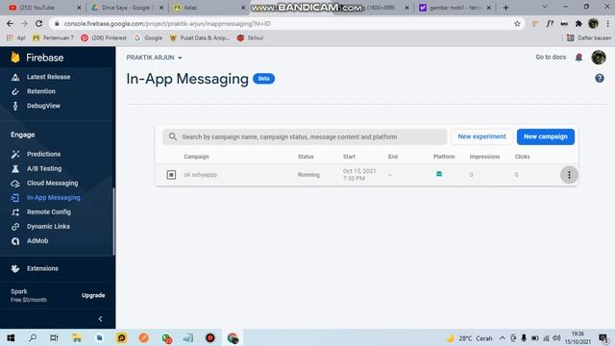Click the Running status cell

tap(308, 175)
